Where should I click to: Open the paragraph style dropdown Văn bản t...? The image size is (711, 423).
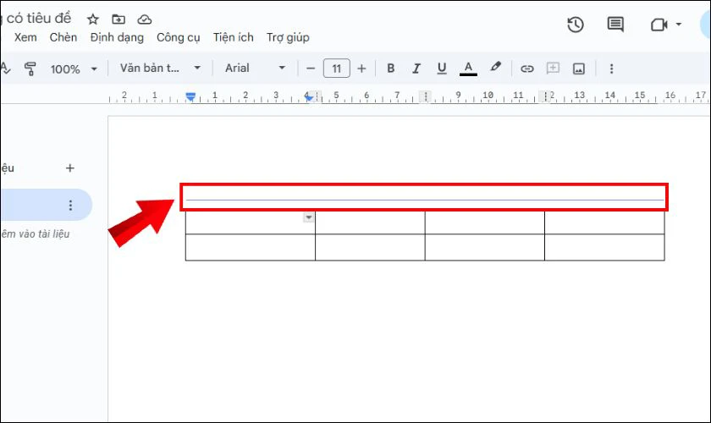(160, 69)
